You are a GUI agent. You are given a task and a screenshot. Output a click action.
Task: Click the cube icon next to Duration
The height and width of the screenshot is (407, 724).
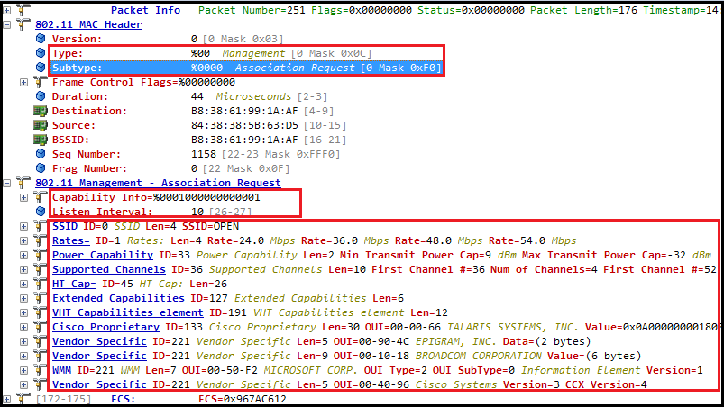coord(41,96)
